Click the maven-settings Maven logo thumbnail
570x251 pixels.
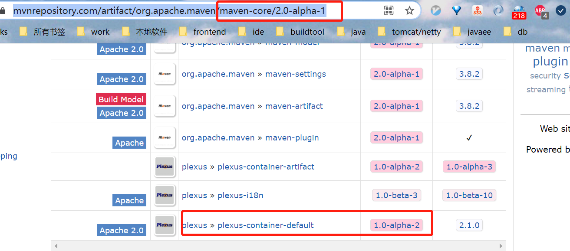pyautogui.click(x=165, y=74)
